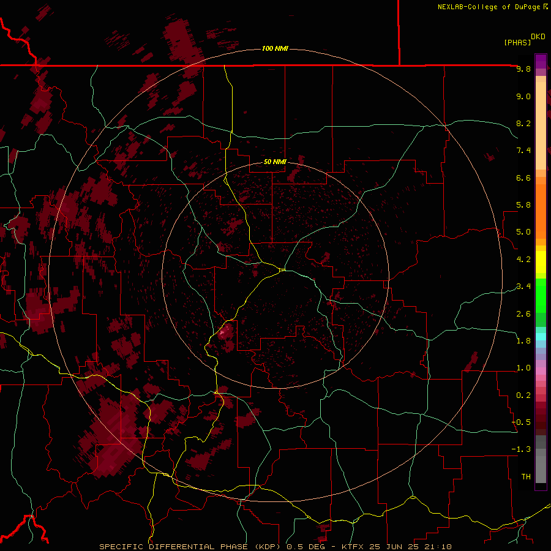Click the 8.2 scale value
The image size is (551, 551).
point(523,123)
